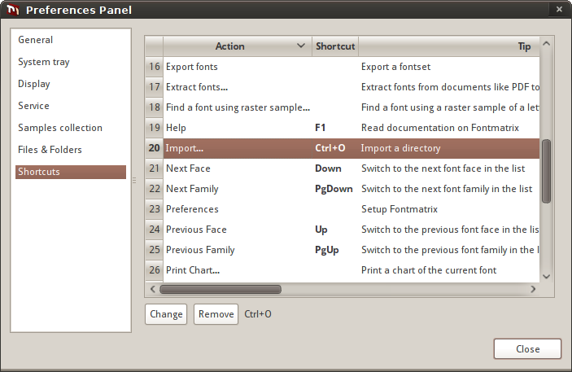Switch to System tray settings
This screenshot has width=572, height=372.
pyautogui.click(x=44, y=62)
